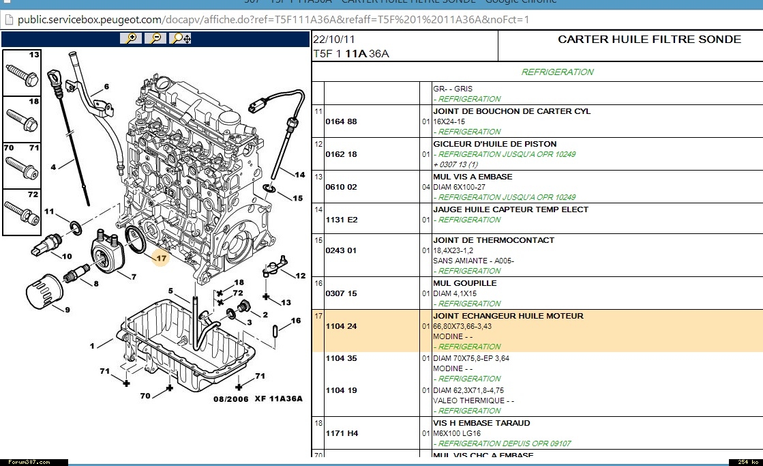Click the '+ 0307 13 (1)' note
763x466 pixels.
(x=456, y=164)
